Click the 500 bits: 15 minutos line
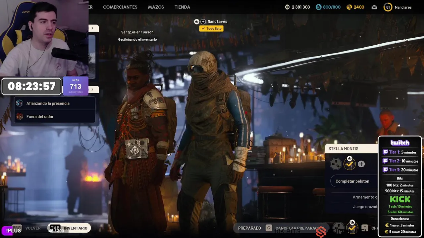 pyautogui.click(x=400, y=191)
